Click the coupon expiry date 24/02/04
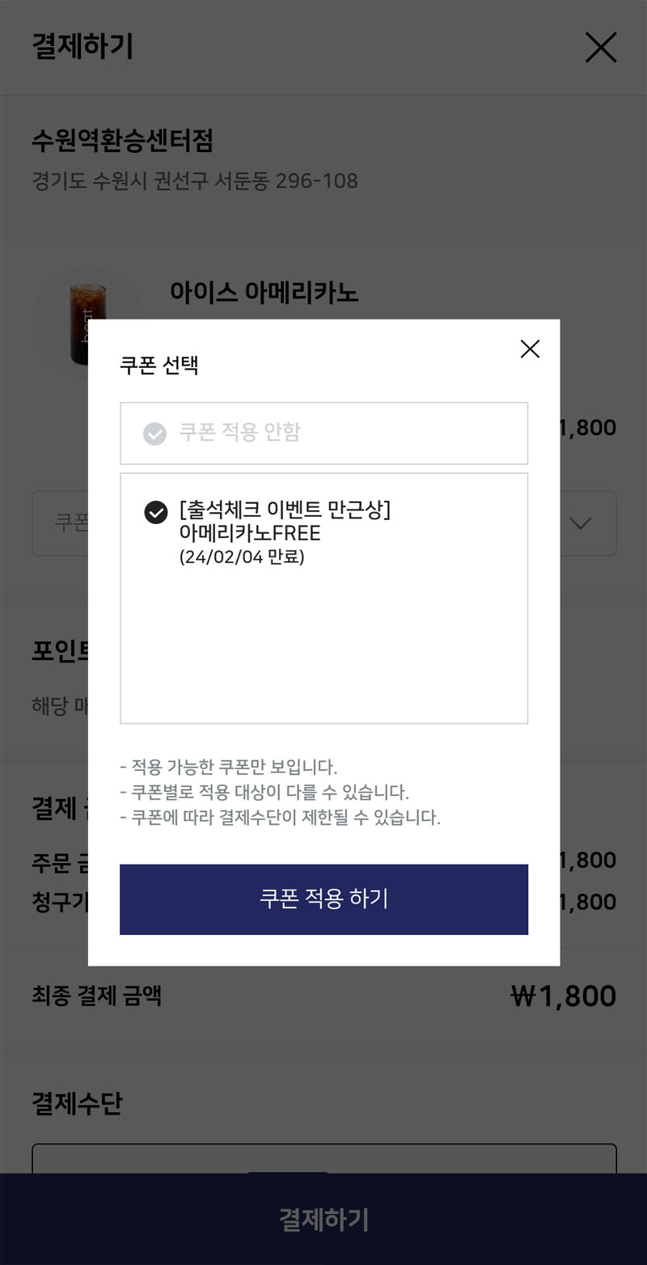 (243, 555)
